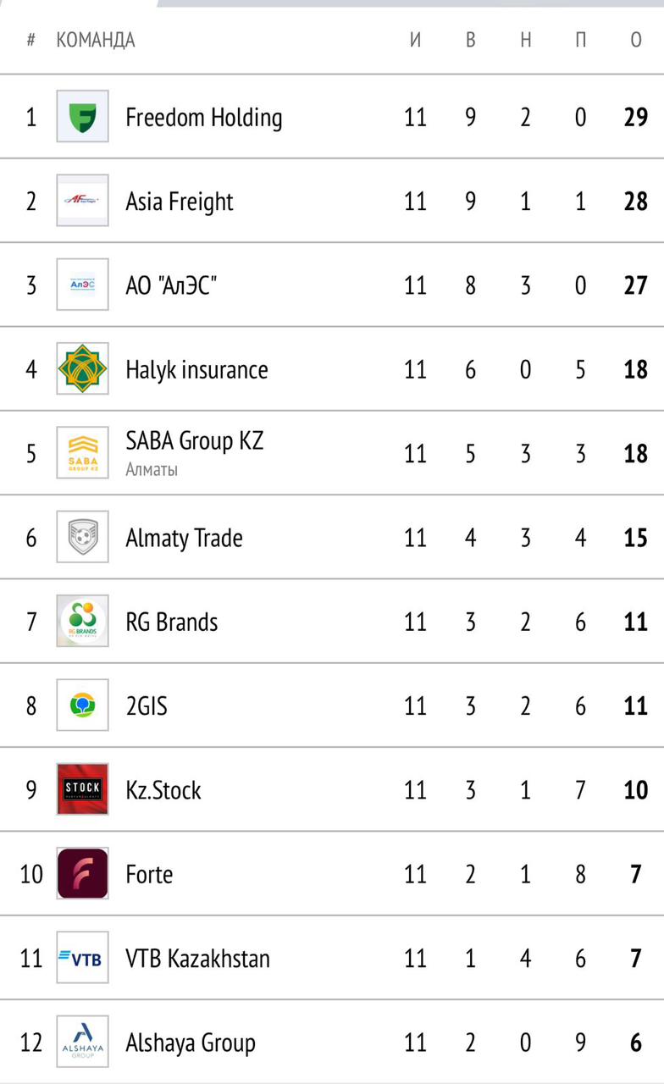Click the О points column header

pos(636,40)
